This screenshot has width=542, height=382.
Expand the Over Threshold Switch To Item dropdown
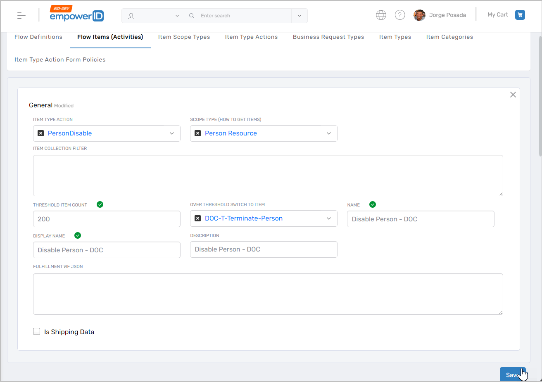tap(329, 218)
